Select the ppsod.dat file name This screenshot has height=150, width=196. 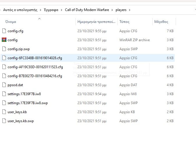[x=15, y=85]
